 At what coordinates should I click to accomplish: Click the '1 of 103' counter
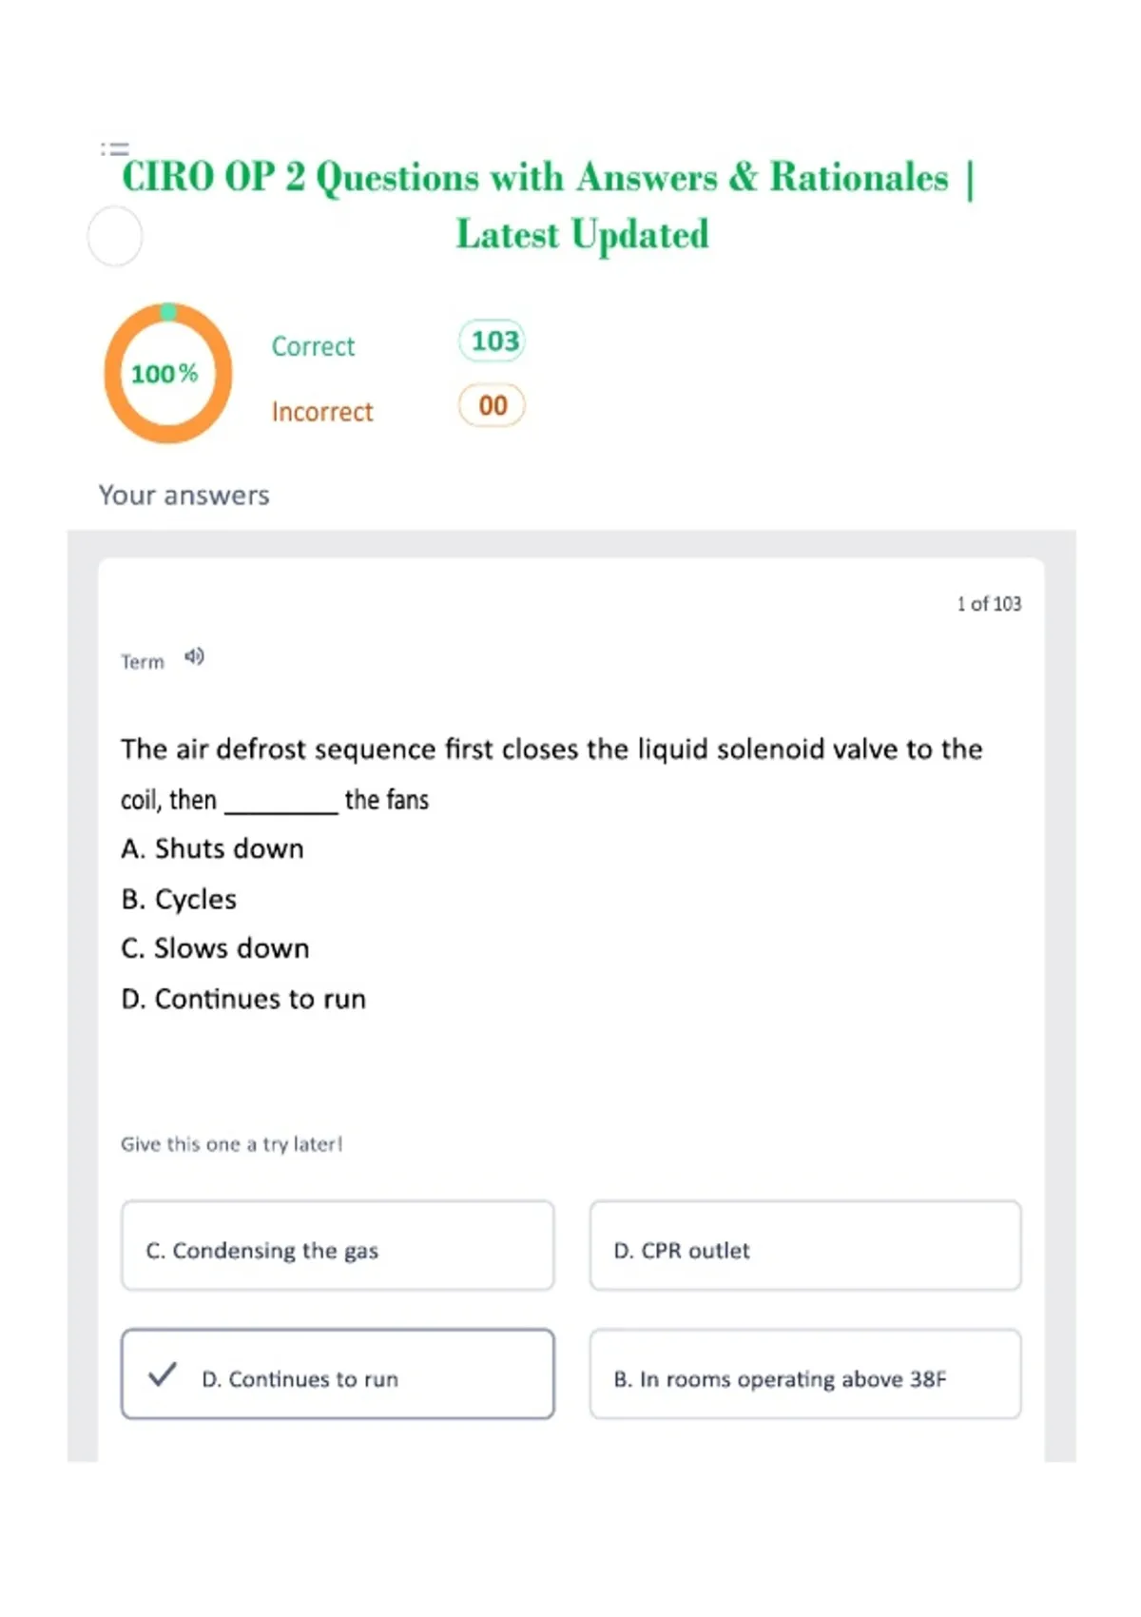989,604
